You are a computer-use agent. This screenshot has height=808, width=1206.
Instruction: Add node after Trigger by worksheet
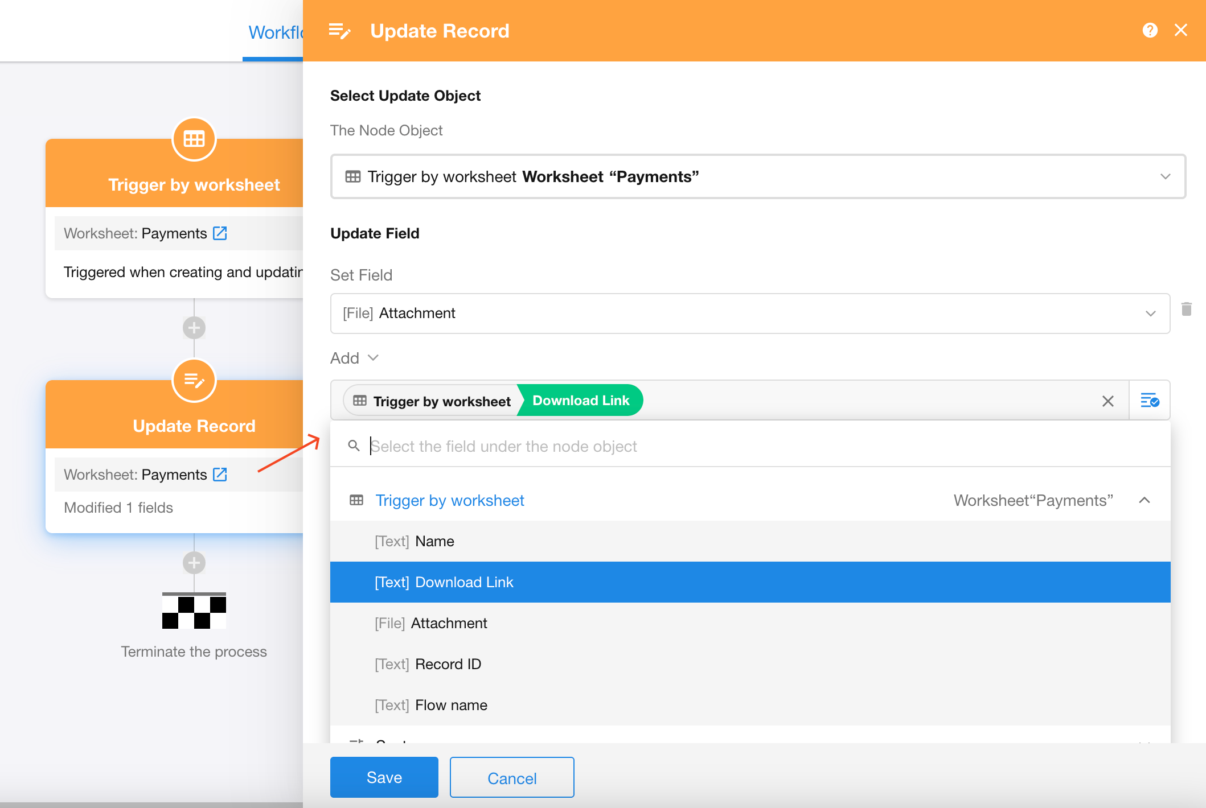(x=194, y=328)
